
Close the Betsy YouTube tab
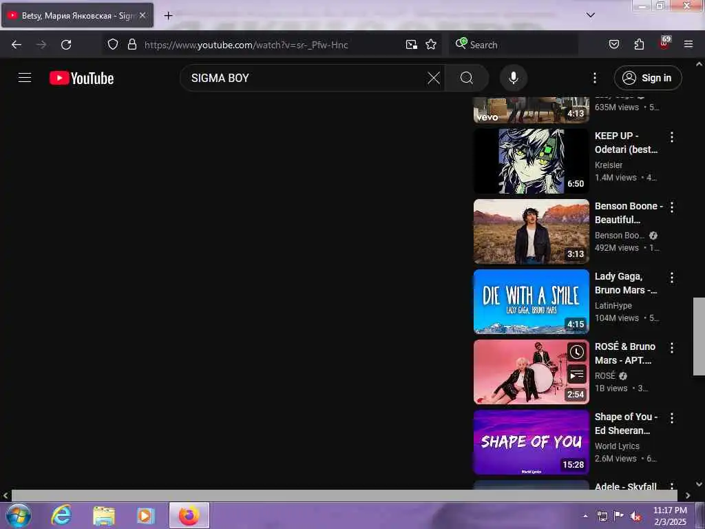point(143,15)
